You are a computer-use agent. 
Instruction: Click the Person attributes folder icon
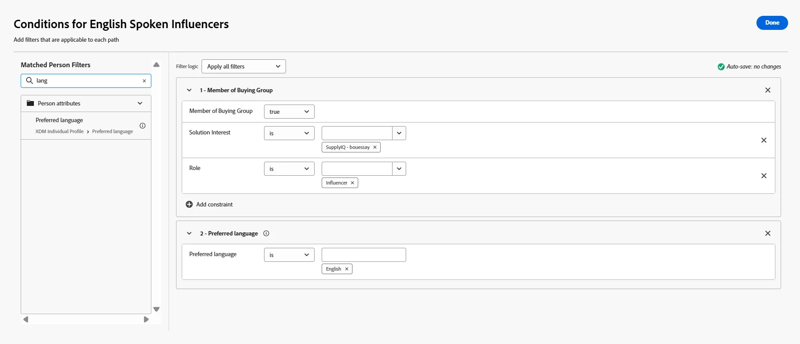tap(30, 103)
